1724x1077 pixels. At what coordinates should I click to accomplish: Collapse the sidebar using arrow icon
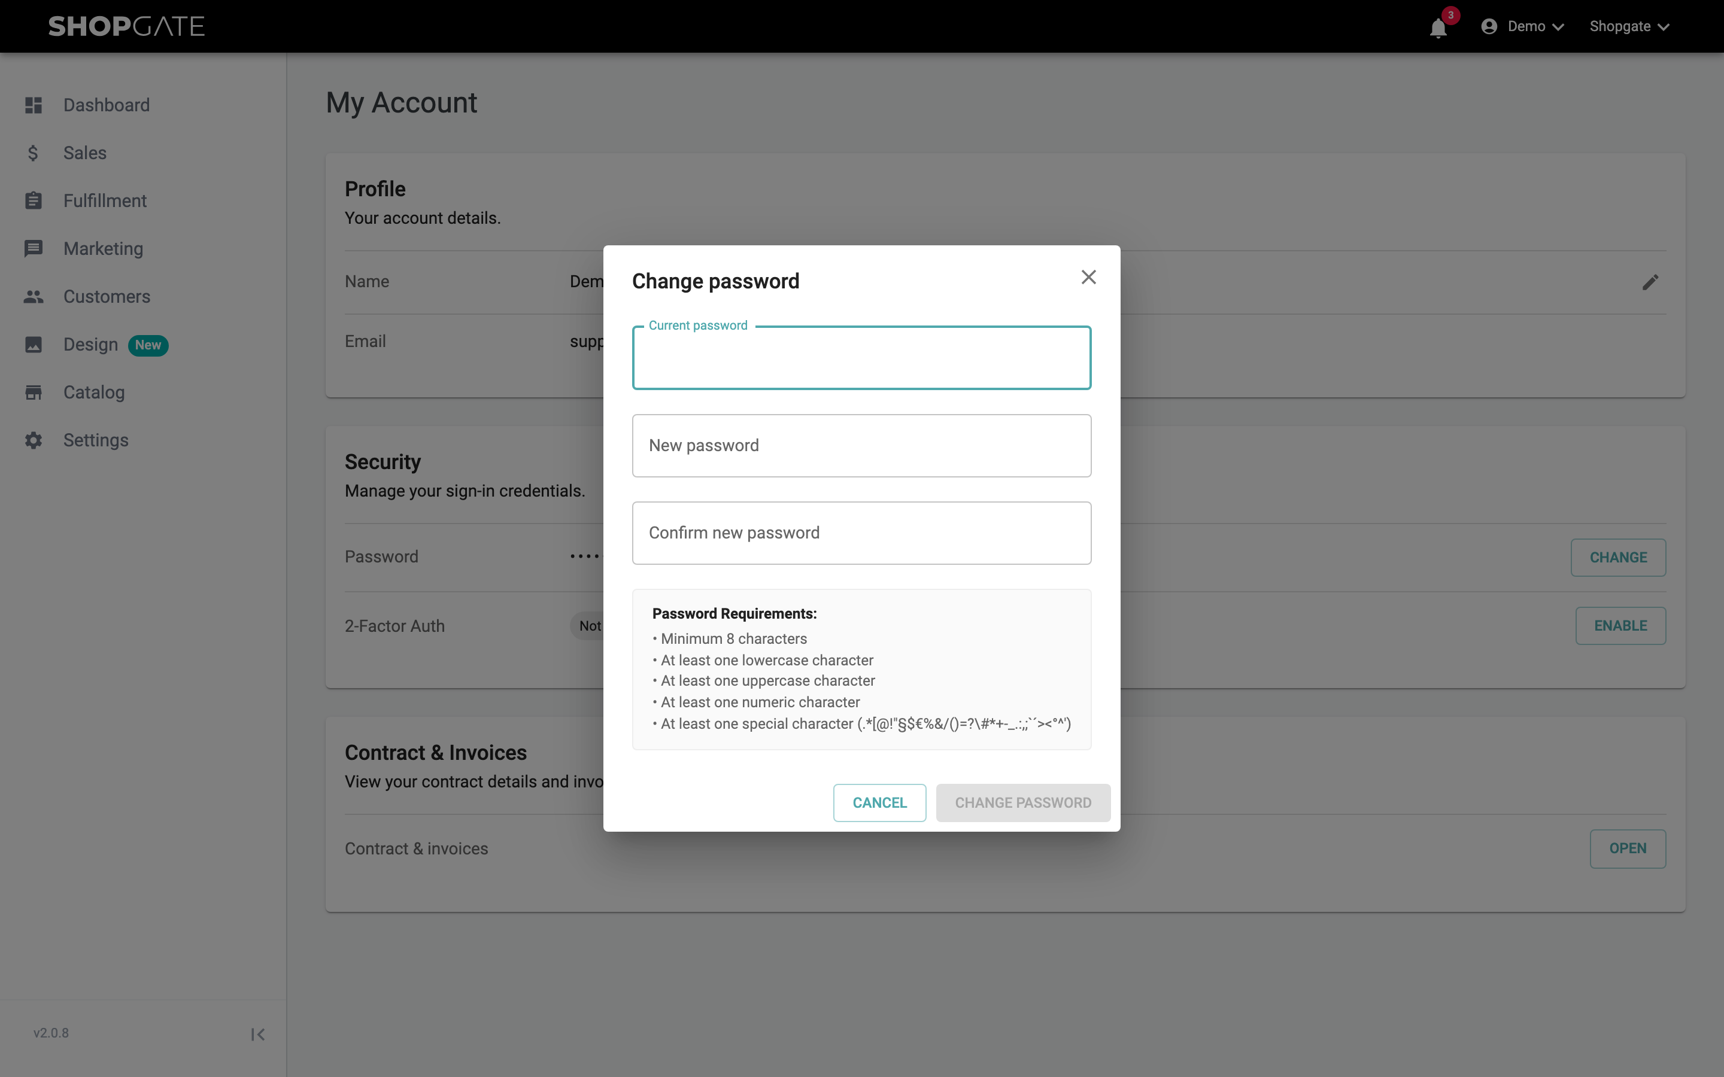click(258, 1035)
